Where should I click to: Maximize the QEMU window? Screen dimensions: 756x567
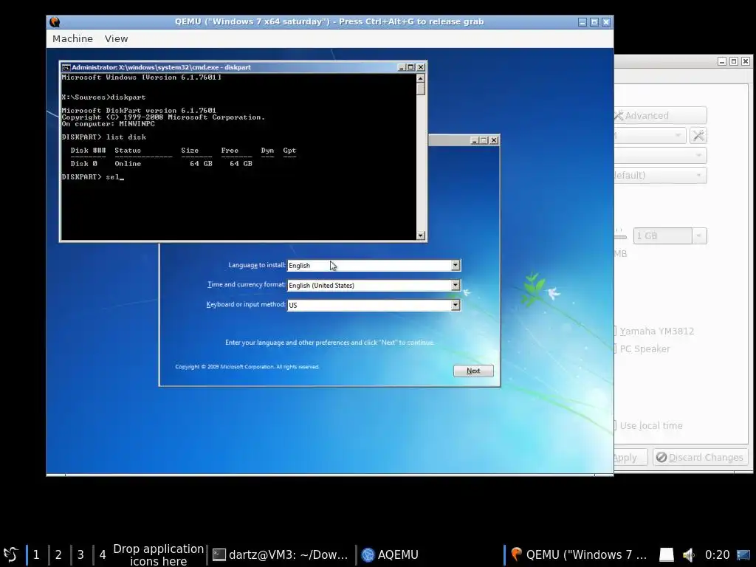[594, 22]
